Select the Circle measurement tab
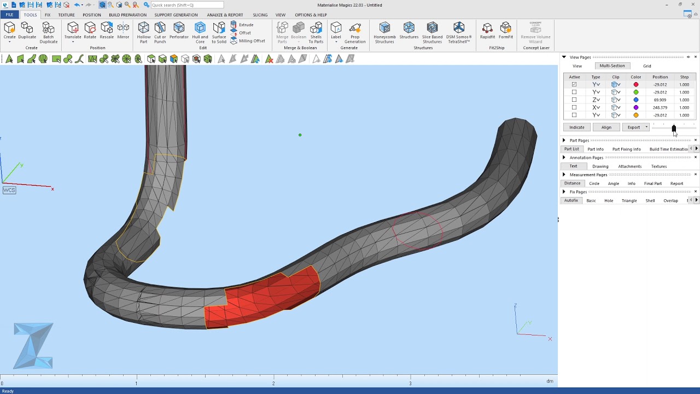Image resolution: width=700 pixels, height=394 pixels. tap(594, 183)
